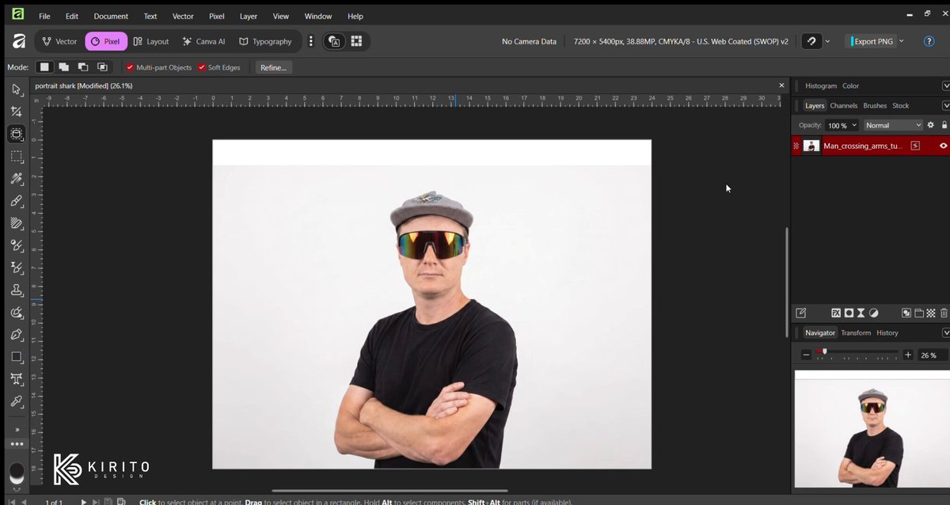
Task: Open the Normal blend mode dropdown
Action: pyautogui.click(x=893, y=125)
